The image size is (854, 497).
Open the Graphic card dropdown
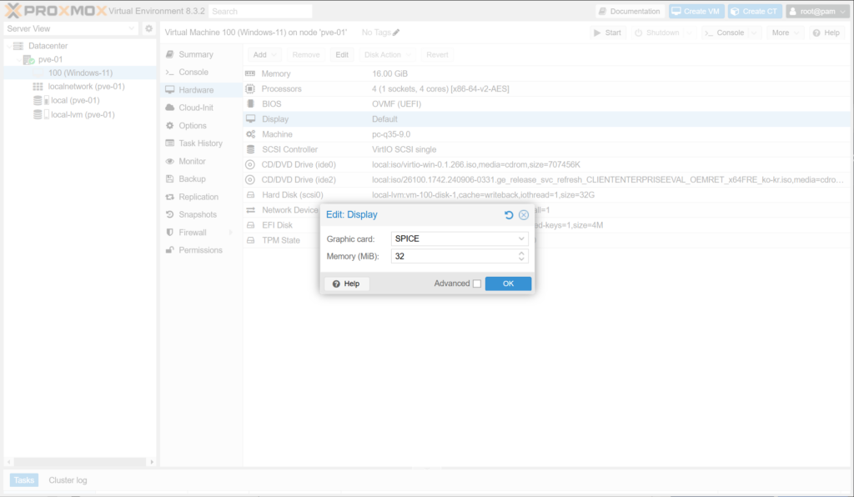pyautogui.click(x=521, y=238)
